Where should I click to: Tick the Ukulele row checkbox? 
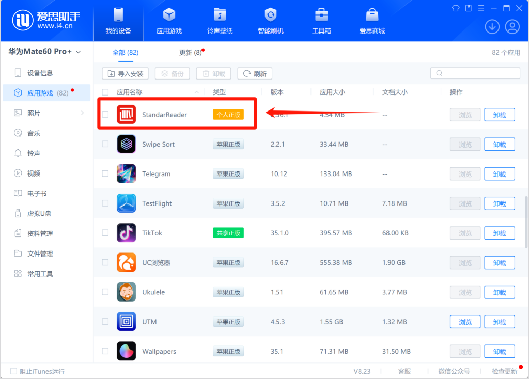[x=105, y=292]
